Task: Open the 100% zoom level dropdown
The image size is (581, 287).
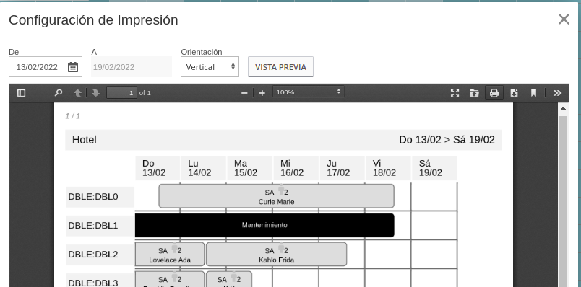Action: click(x=309, y=92)
